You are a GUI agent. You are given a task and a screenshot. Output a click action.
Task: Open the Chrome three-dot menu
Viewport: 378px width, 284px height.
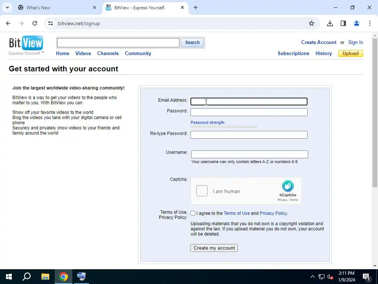pyautogui.click(x=370, y=23)
